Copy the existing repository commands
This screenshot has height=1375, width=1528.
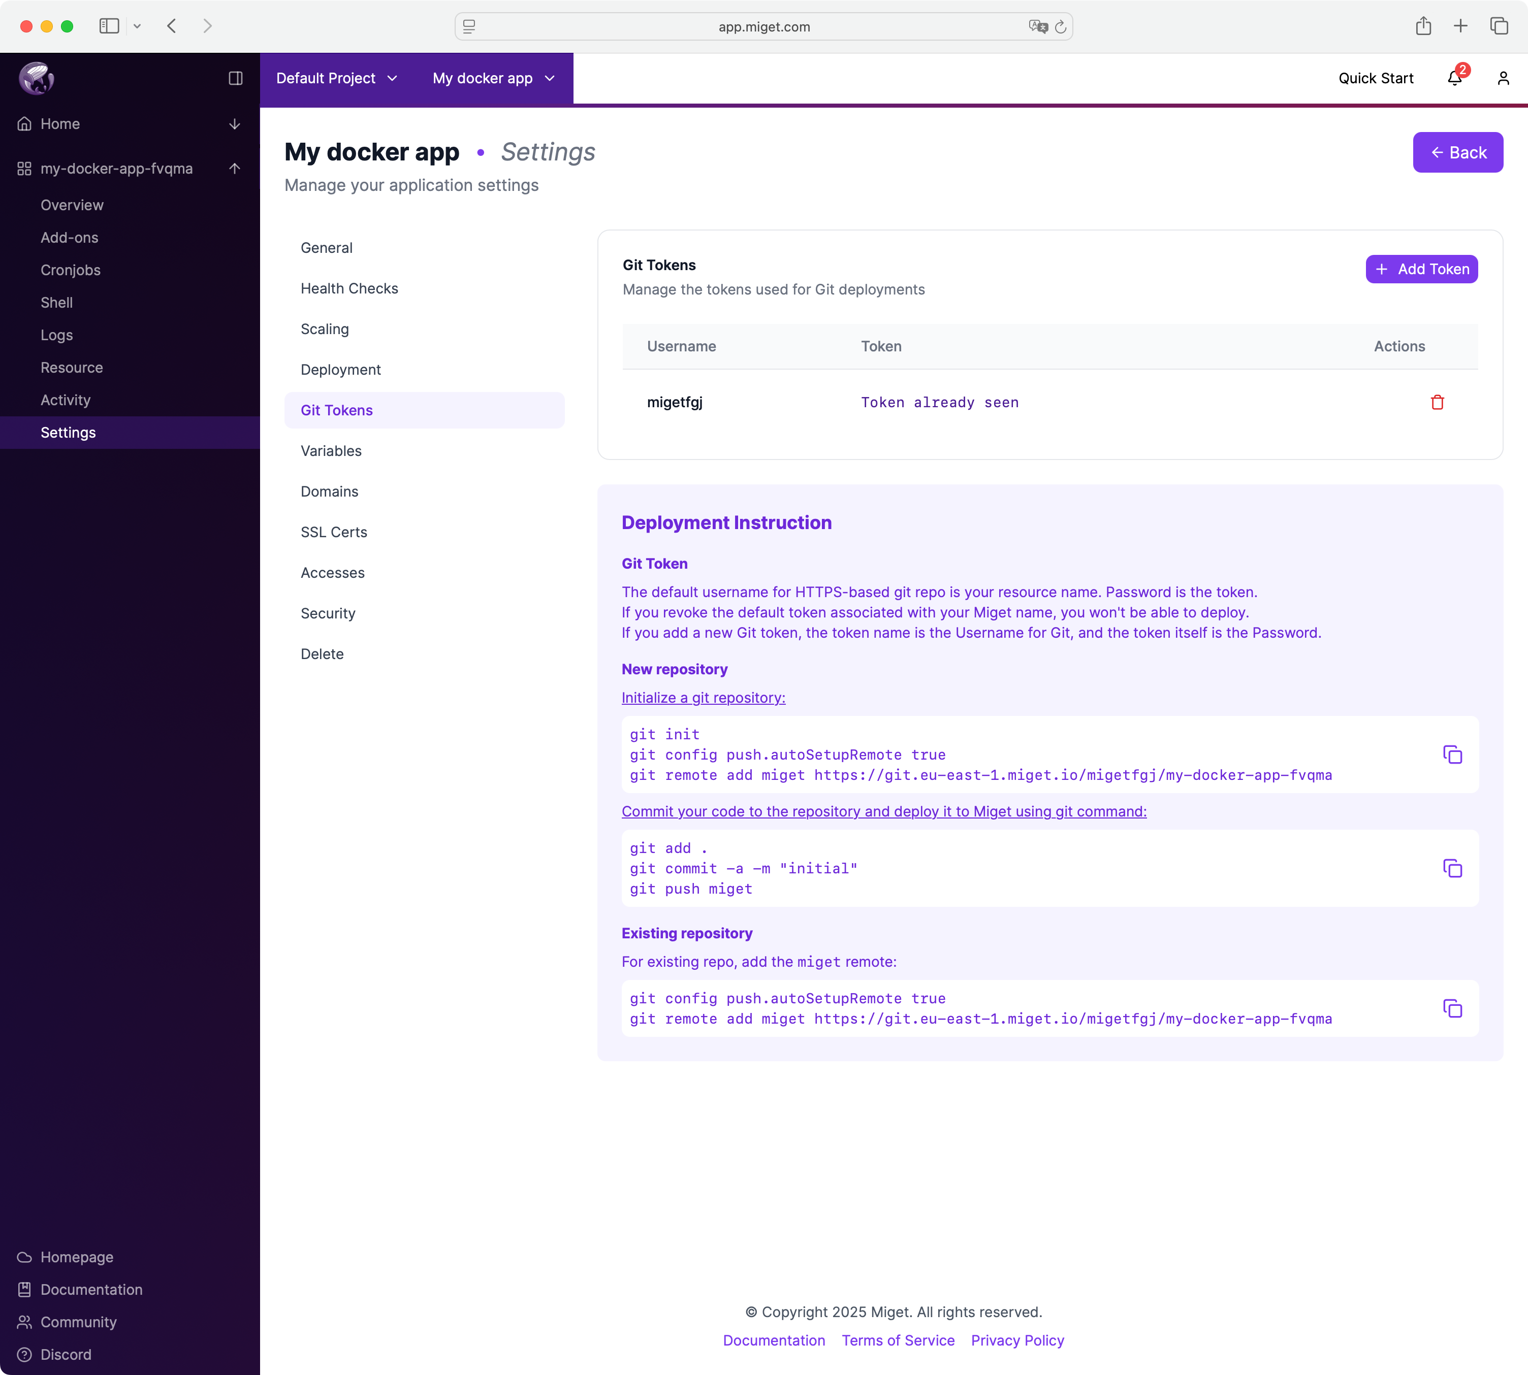click(1452, 1008)
